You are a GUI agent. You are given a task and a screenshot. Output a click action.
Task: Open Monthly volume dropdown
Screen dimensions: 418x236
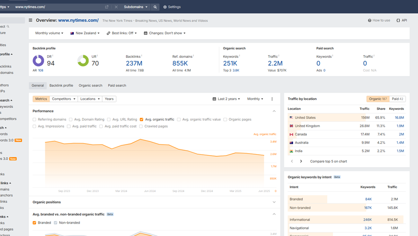[49, 33]
